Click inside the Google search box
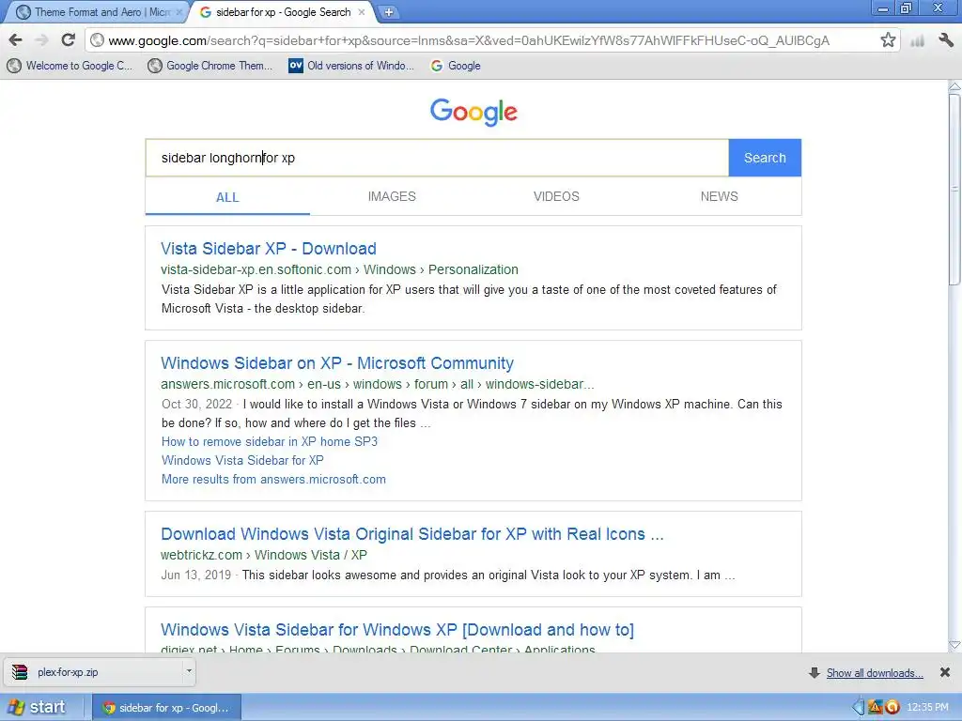This screenshot has height=721, width=962. click(x=437, y=158)
